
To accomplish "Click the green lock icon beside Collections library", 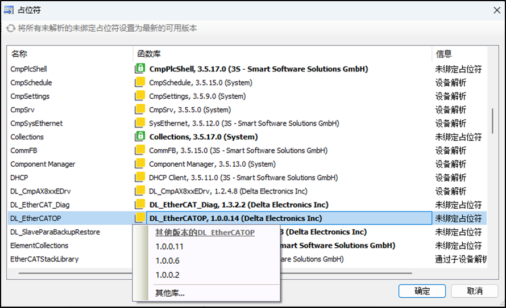I will tap(140, 137).
